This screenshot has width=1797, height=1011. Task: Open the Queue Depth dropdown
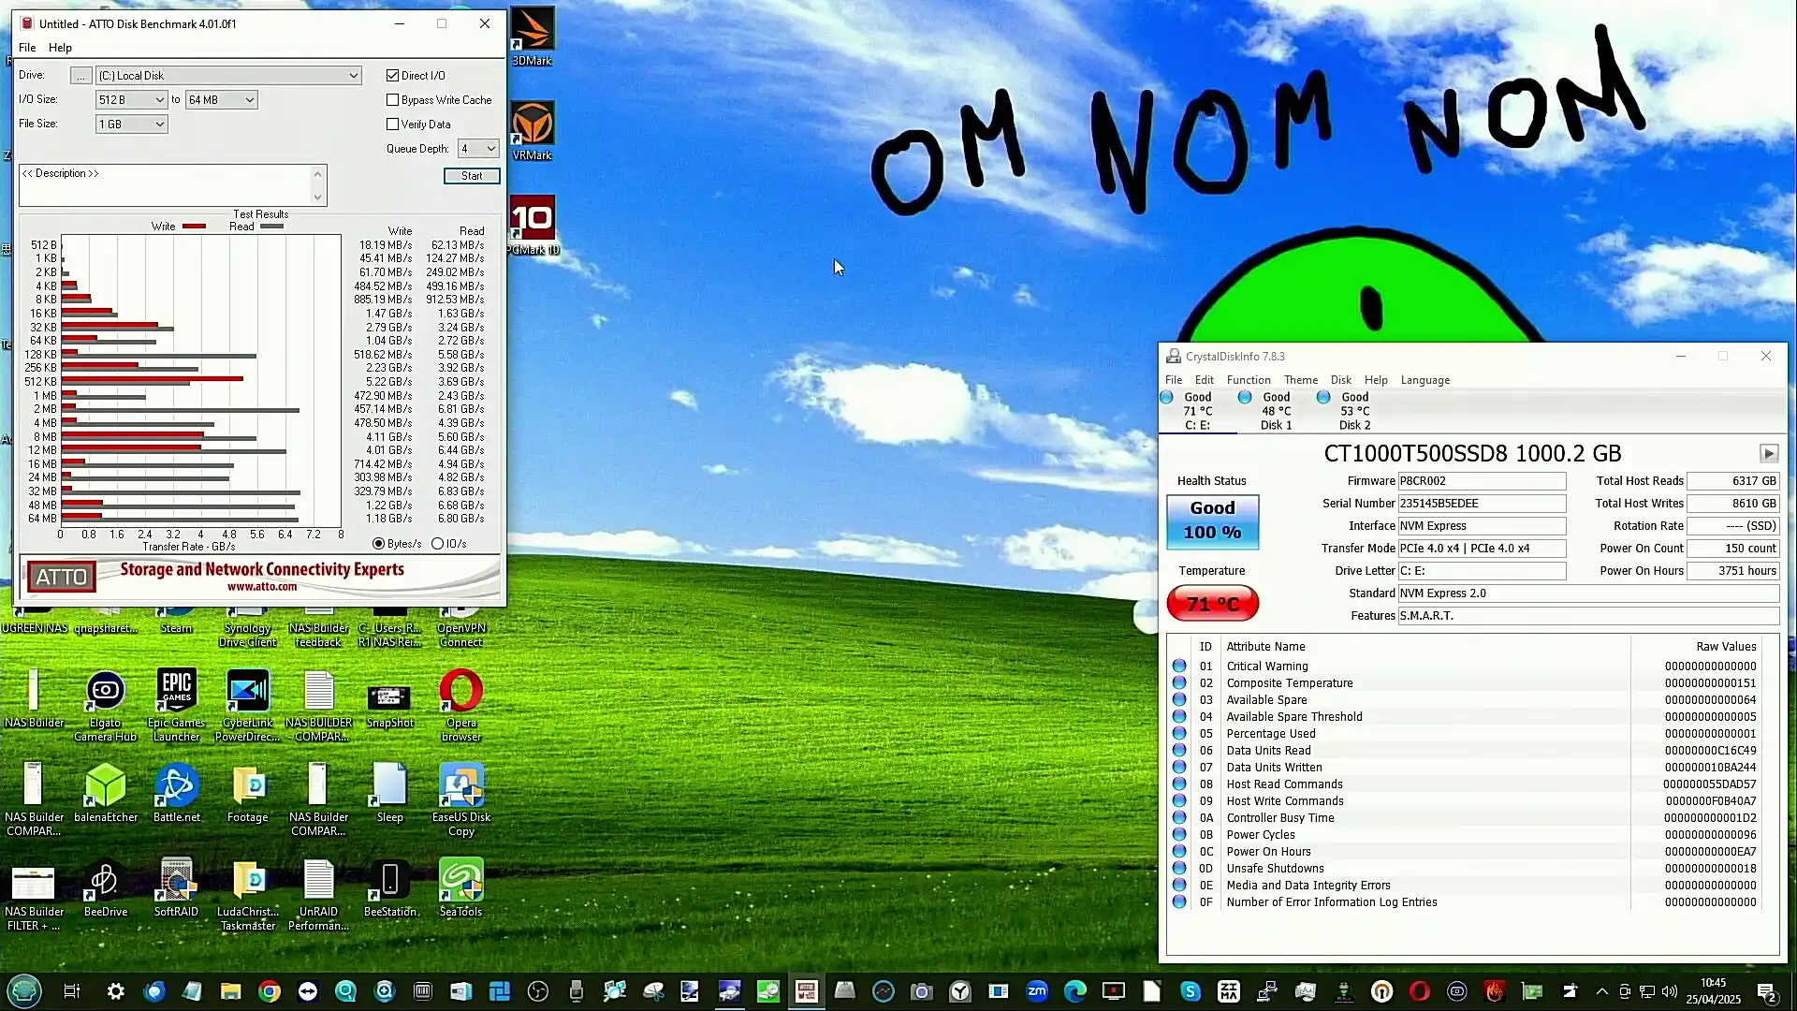[477, 149]
